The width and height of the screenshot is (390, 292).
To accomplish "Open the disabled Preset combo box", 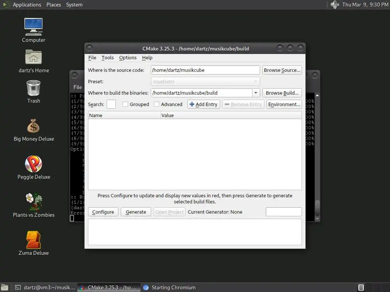I will pos(205,81).
